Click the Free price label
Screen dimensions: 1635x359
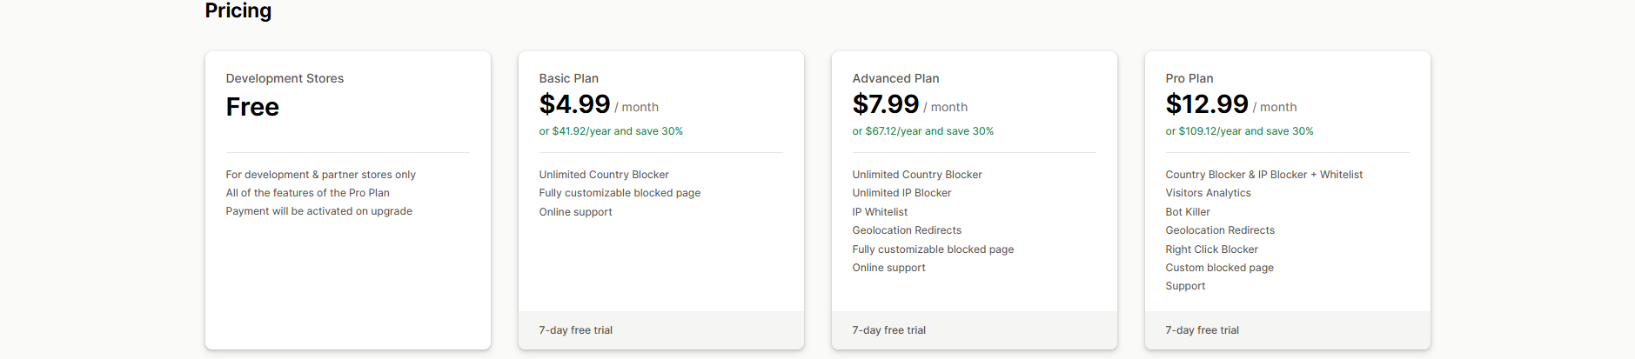pos(252,107)
